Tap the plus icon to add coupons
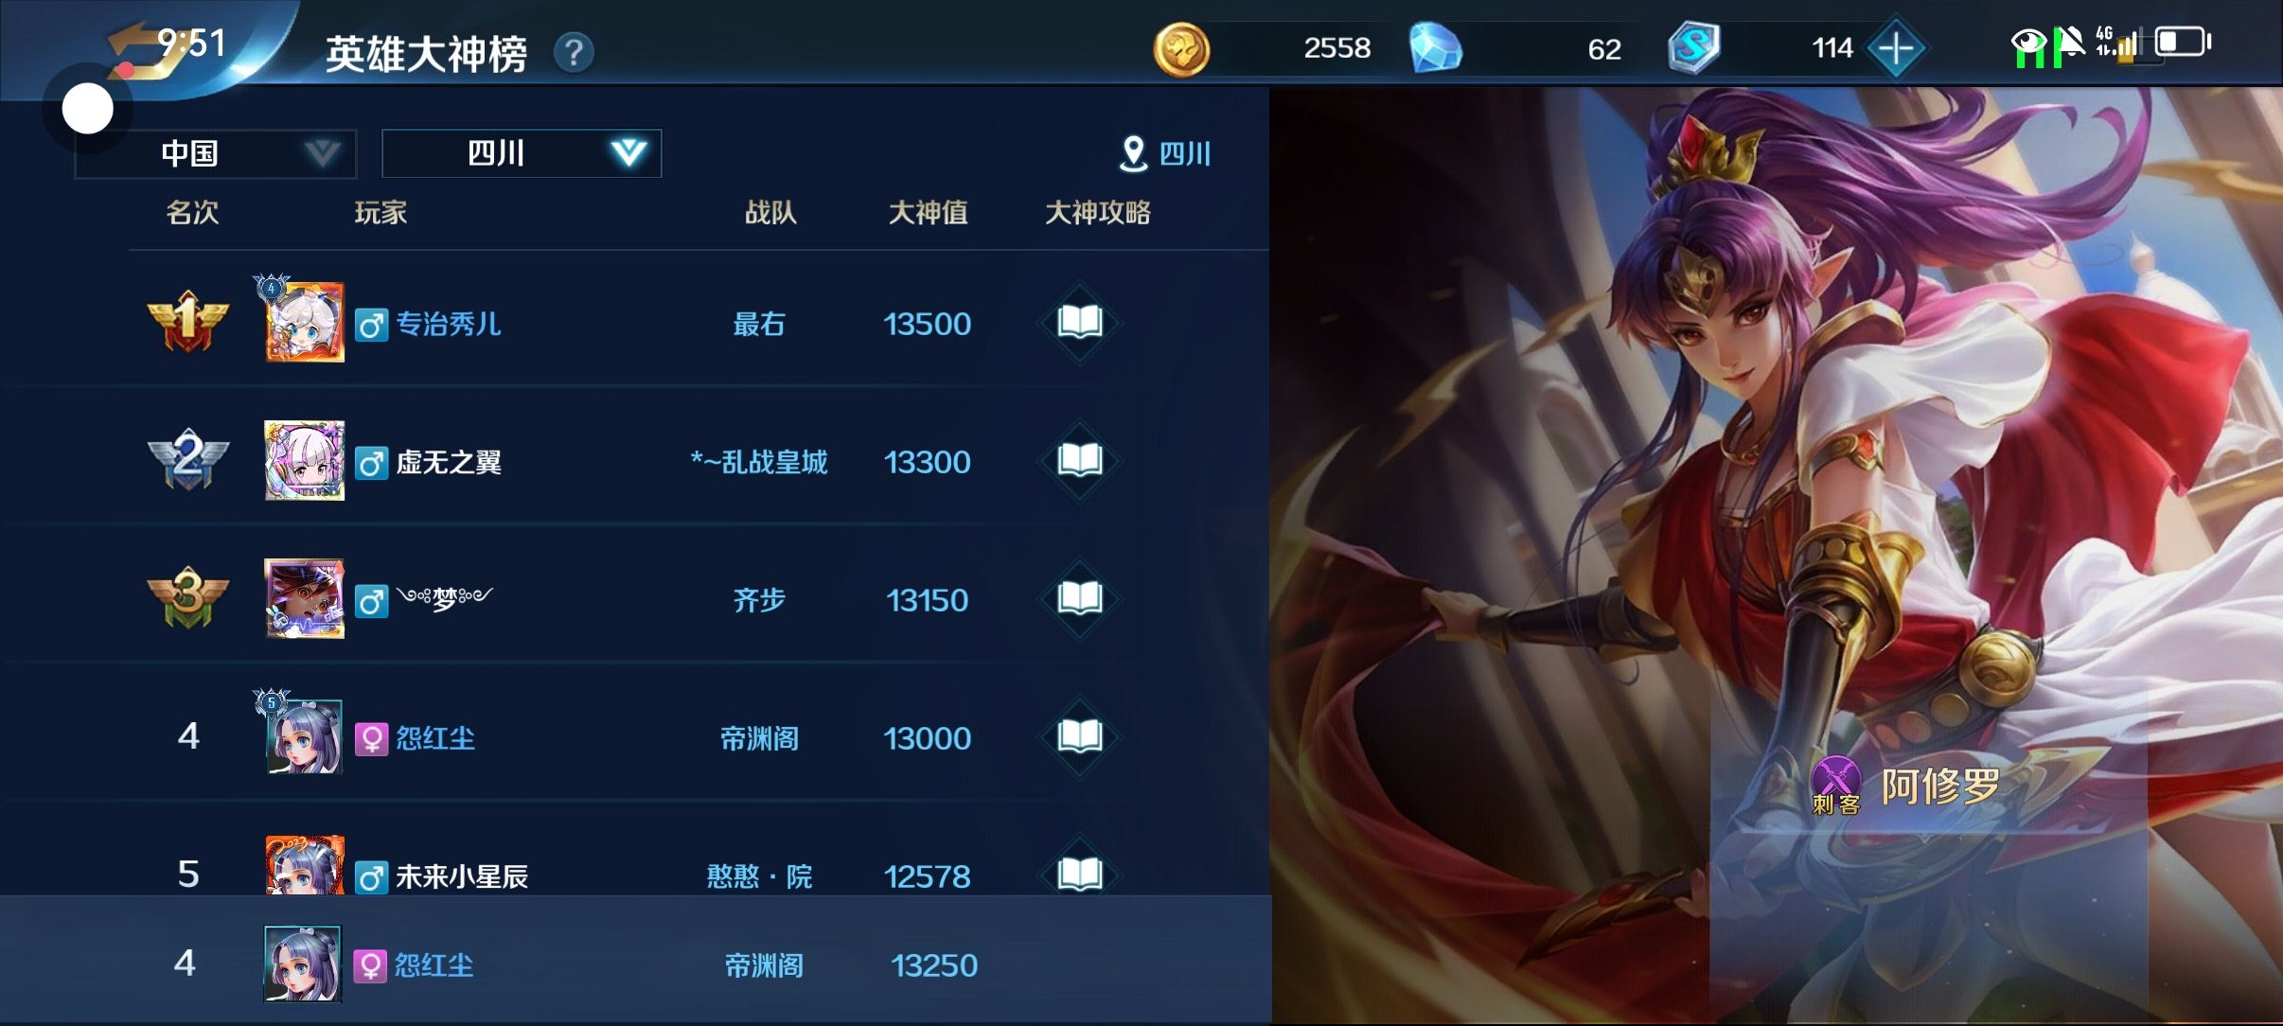Screen dimensions: 2283x1026 coord(1896,47)
